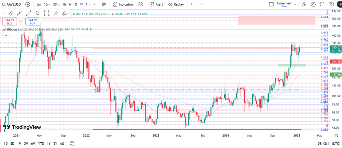Image resolution: width=342 pixels, height=148 pixels.
Task: Enter fullscreen mode
Action: coord(322,4)
